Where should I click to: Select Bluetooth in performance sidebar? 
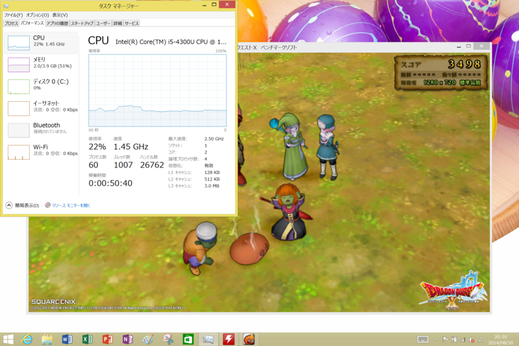(x=41, y=130)
